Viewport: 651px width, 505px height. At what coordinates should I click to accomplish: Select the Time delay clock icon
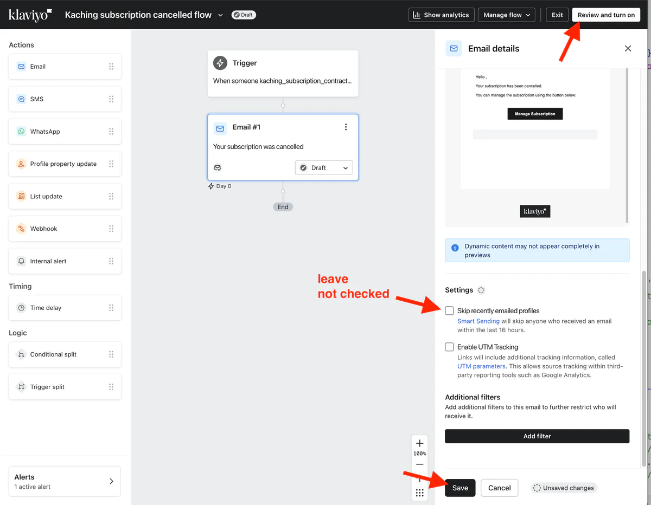click(x=21, y=308)
